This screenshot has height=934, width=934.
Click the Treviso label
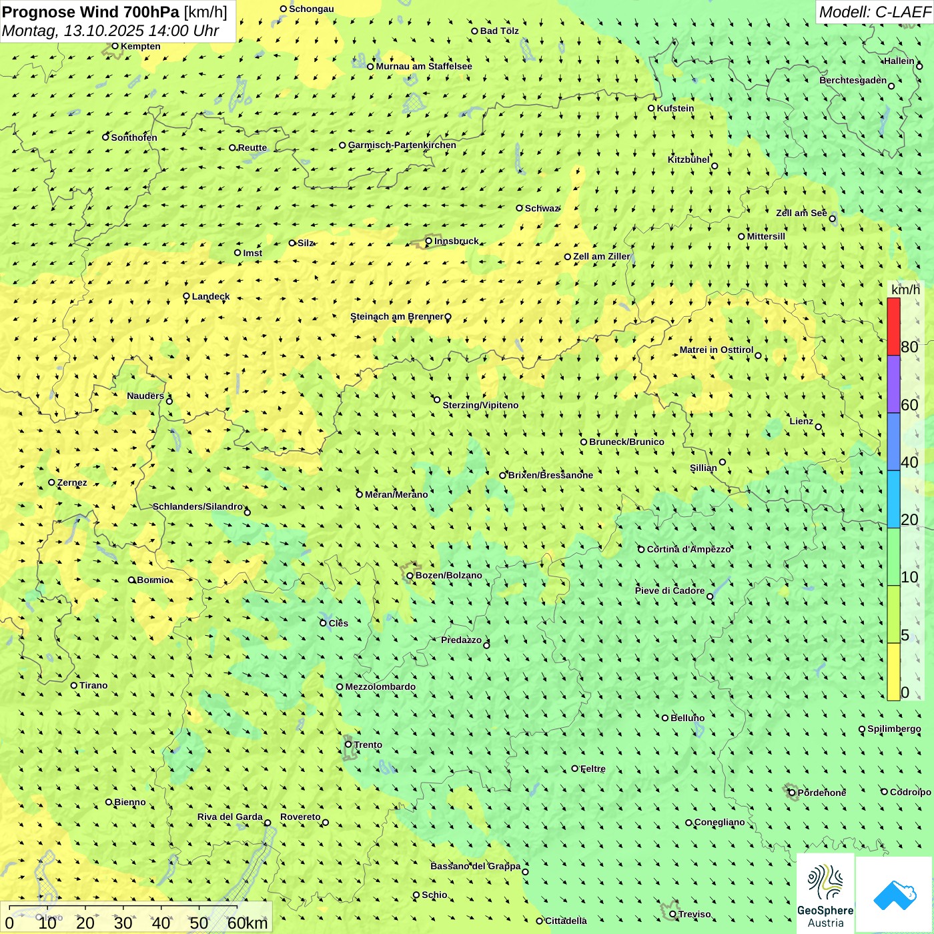pyautogui.click(x=694, y=914)
